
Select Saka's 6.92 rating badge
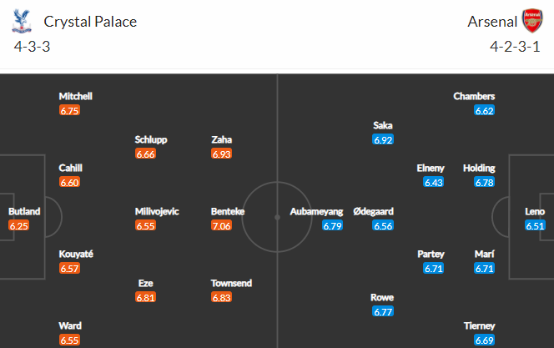tap(383, 139)
